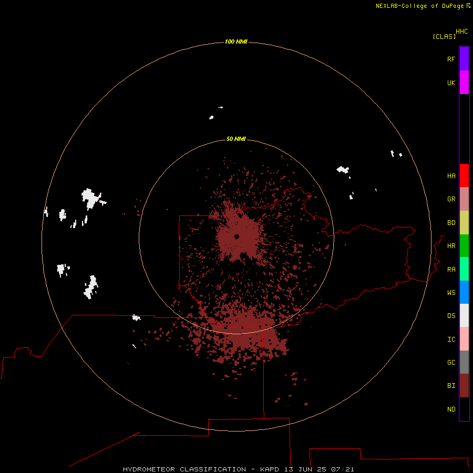Click the Hydrometeor Classification KAPD title text
473x473 pixels.
(x=238, y=469)
